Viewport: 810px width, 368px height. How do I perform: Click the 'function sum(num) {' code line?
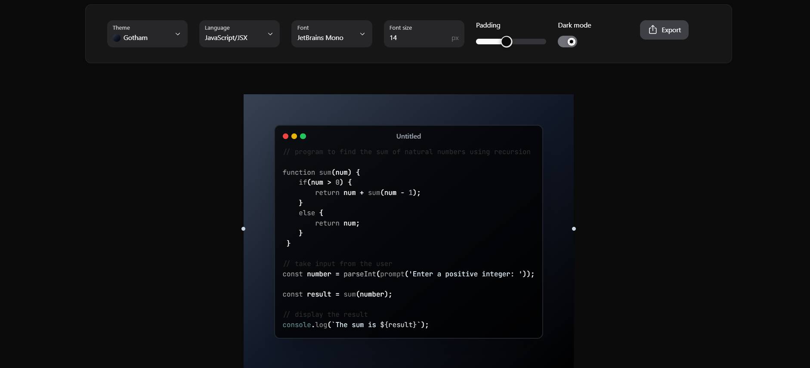coord(322,172)
